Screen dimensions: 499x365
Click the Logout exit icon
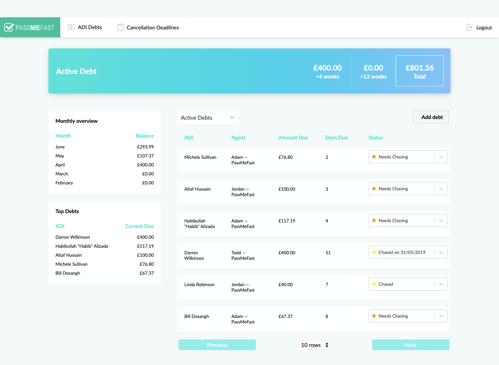tap(469, 27)
